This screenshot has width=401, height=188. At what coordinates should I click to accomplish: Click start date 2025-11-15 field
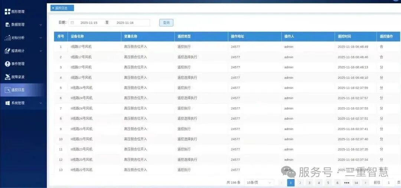click(89, 23)
